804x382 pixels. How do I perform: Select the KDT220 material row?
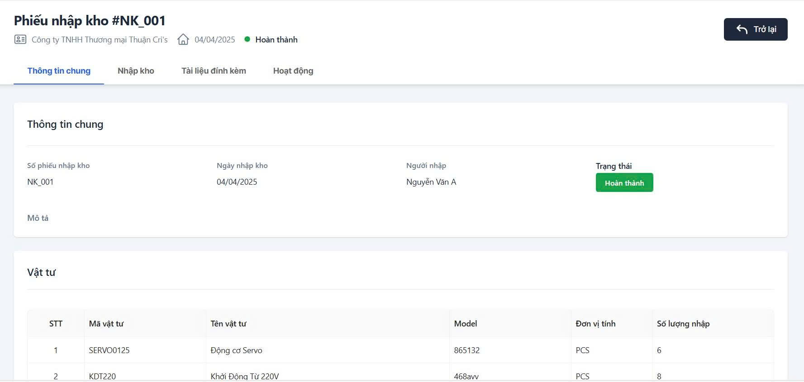pyautogui.click(x=102, y=376)
